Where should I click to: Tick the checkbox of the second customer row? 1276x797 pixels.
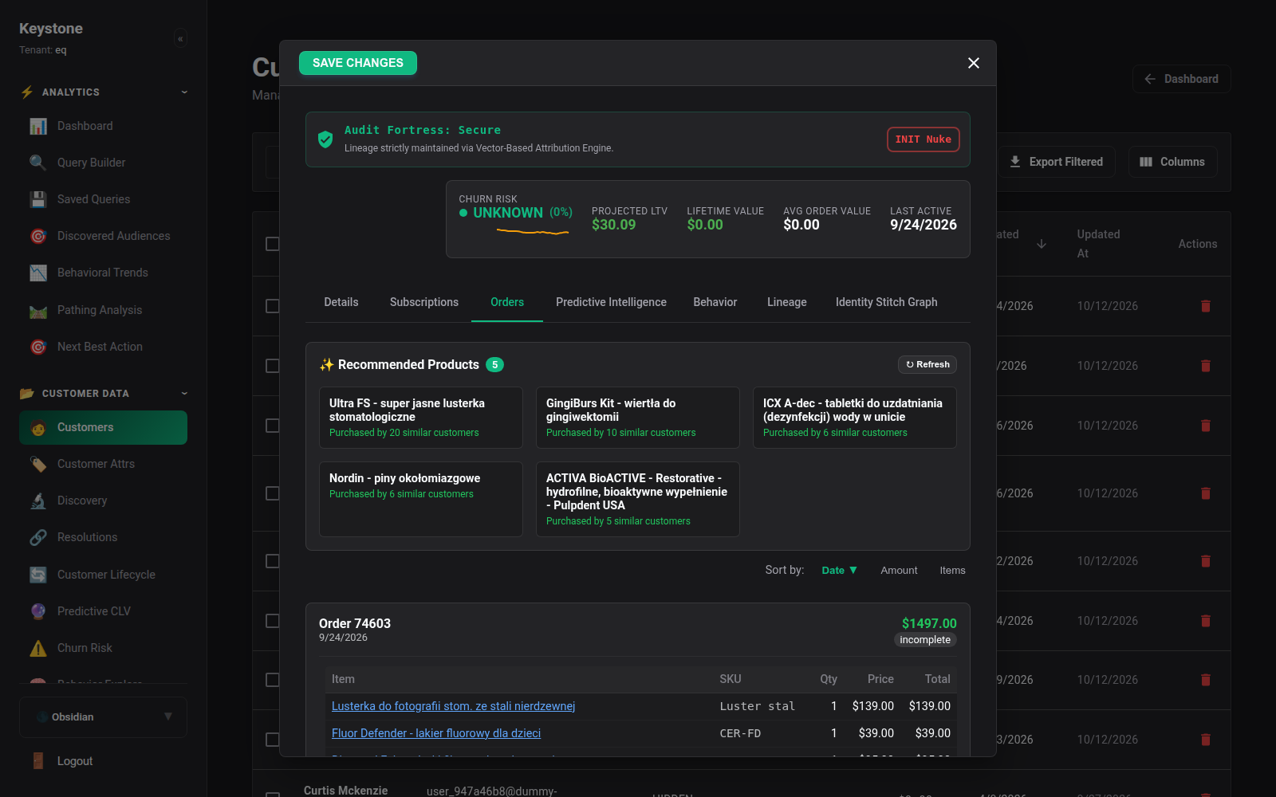point(272,366)
